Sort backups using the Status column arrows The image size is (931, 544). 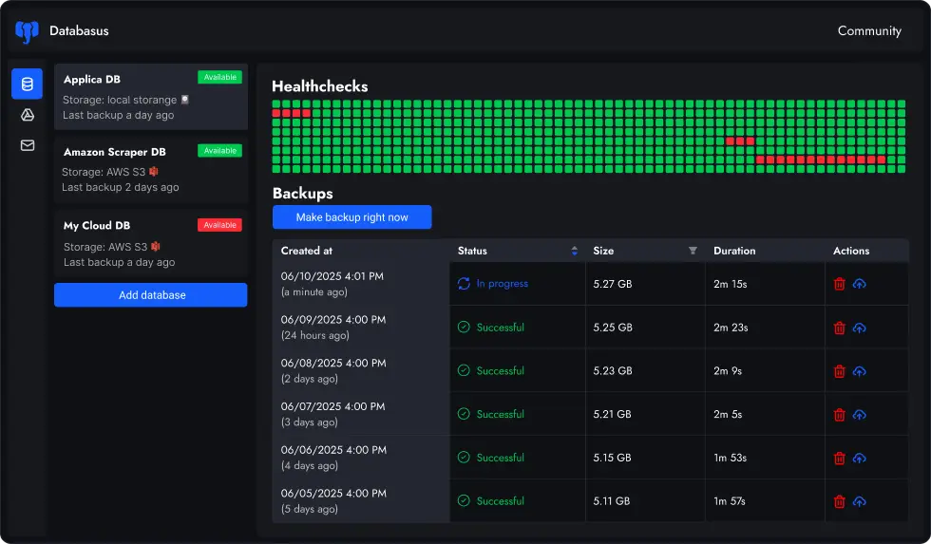pos(574,251)
